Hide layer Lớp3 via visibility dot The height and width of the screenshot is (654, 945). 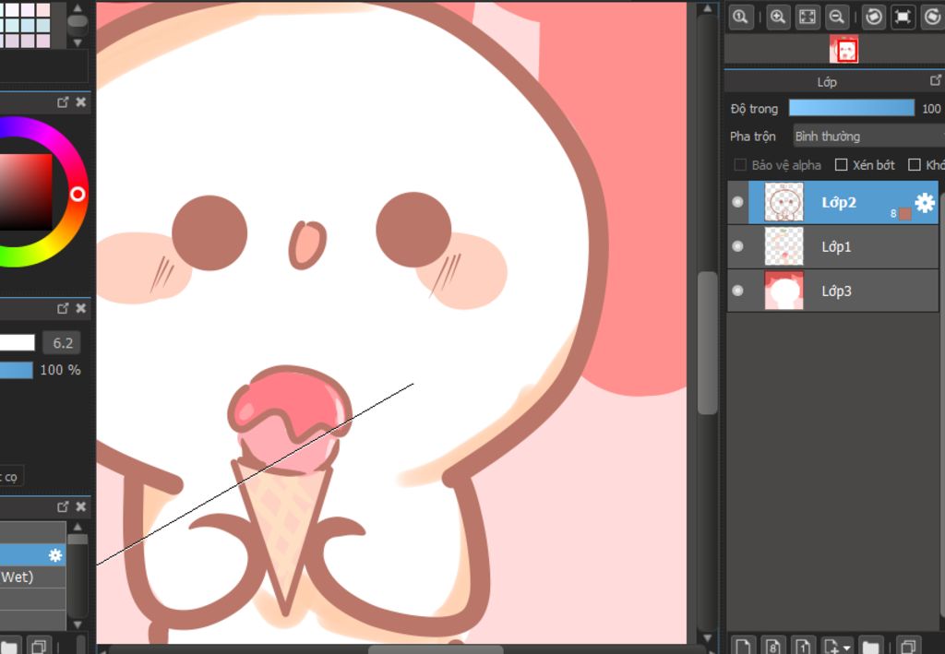pos(737,291)
